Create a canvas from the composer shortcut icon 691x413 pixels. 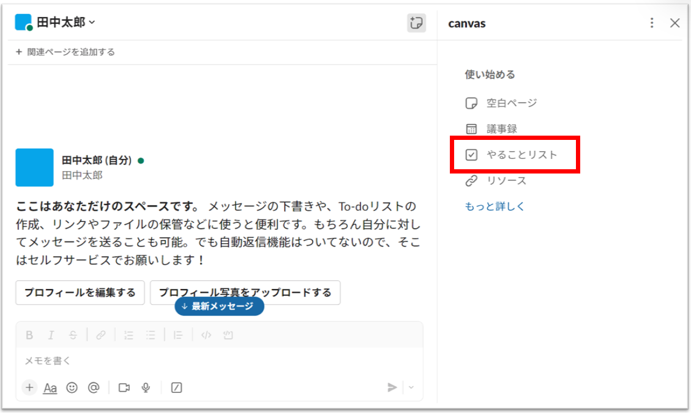(176, 387)
